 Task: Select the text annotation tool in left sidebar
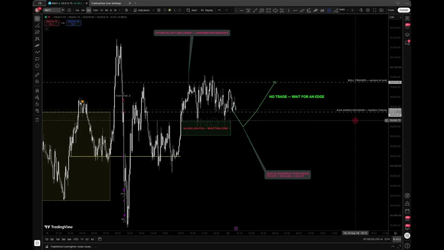[37, 59]
